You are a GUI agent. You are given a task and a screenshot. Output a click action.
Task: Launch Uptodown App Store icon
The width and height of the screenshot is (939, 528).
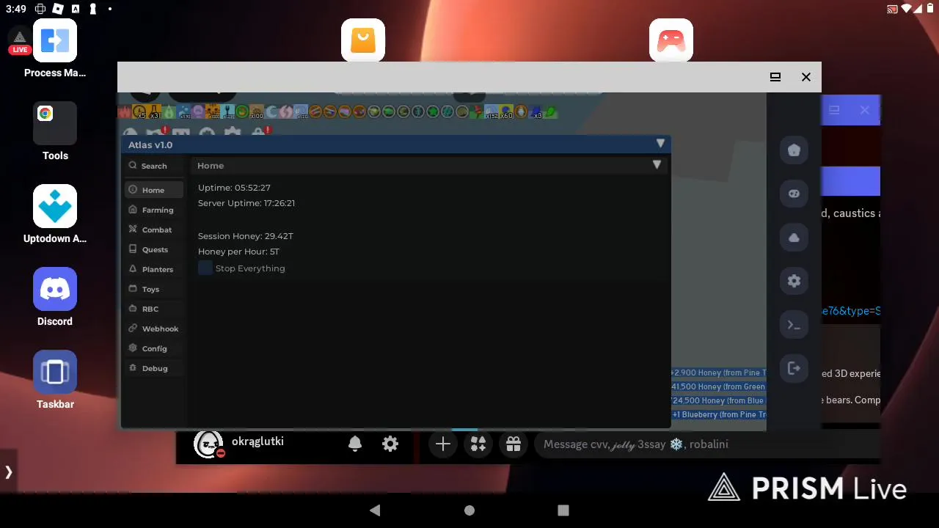(x=55, y=214)
